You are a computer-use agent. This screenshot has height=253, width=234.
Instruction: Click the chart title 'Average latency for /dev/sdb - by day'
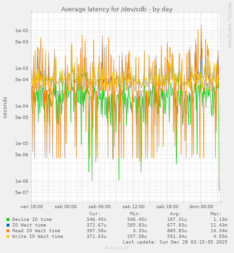pos(117,9)
